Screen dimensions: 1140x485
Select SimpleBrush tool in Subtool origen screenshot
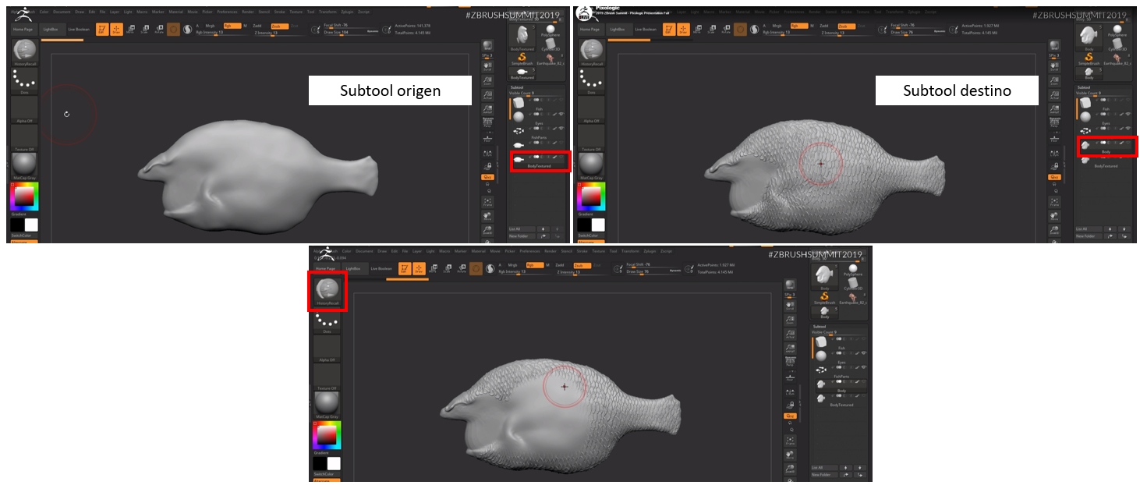pyautogui.click(x=521, y=55)
